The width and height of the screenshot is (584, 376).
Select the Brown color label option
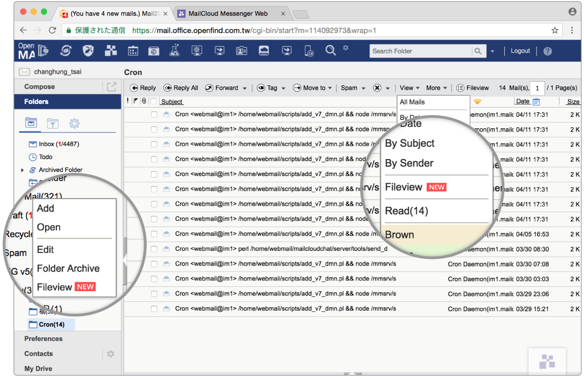coord(399,234)
